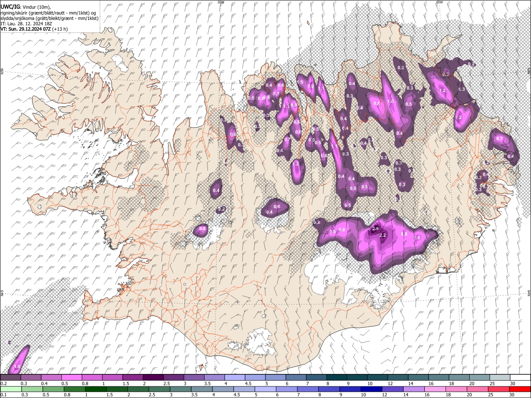Click the '2.9' precipitation value on the map

tap(376, 228)
